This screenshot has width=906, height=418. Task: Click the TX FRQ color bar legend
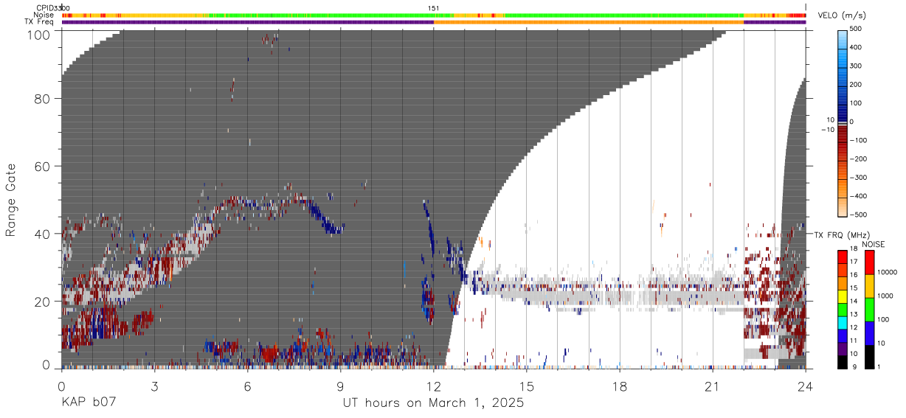[844, 310]
